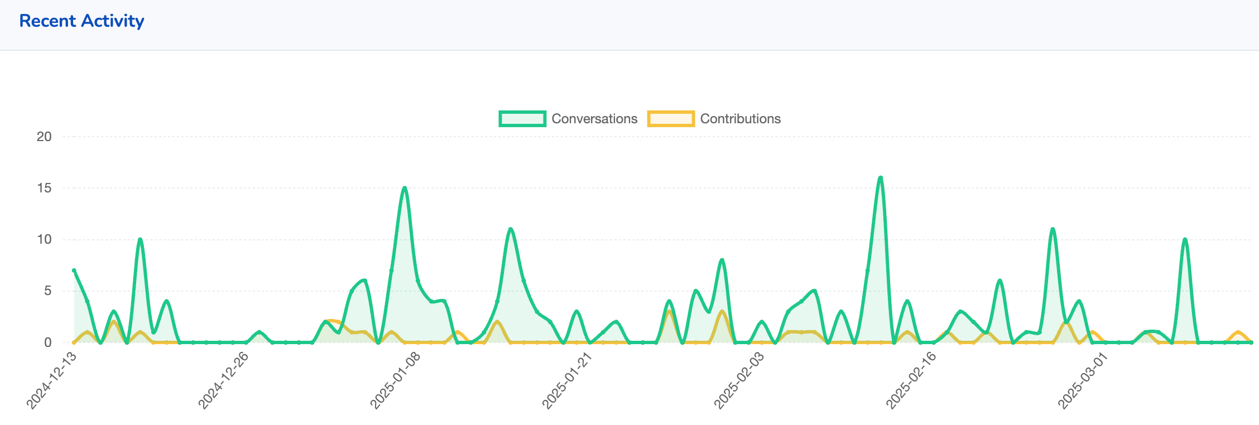The width and height of the screenshot is (1259, 425).
Task: Click the 15 value on the y-axis
Action: (44, 188)
